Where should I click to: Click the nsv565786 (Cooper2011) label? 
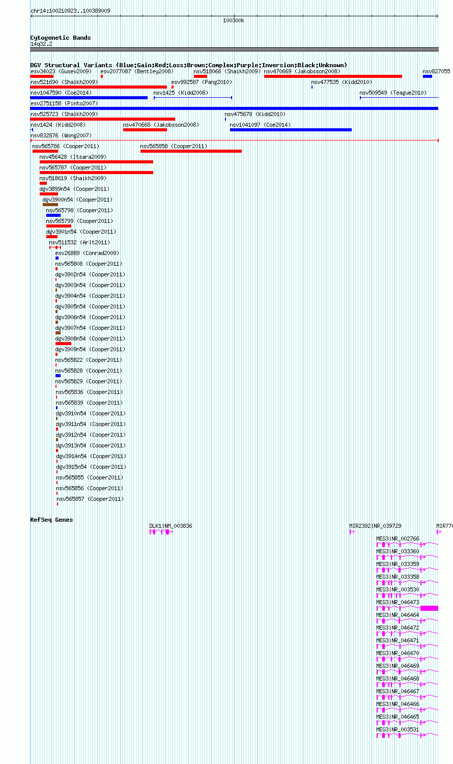point(66,146)
